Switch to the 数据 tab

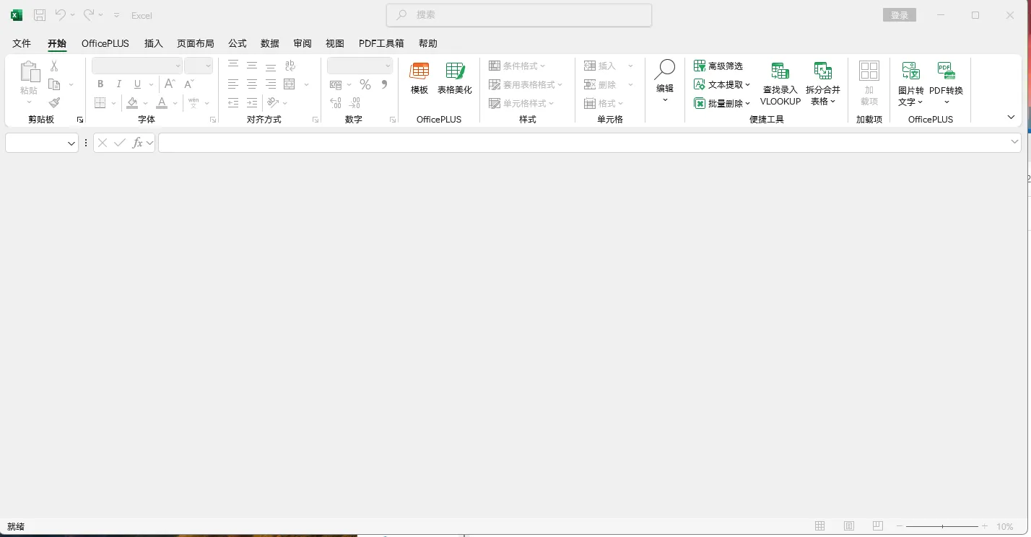coord(270,43)
